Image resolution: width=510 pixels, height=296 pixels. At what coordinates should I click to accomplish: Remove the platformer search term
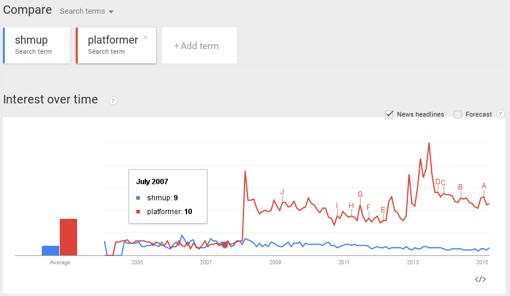pyautogui.click(x=145, y=38)
